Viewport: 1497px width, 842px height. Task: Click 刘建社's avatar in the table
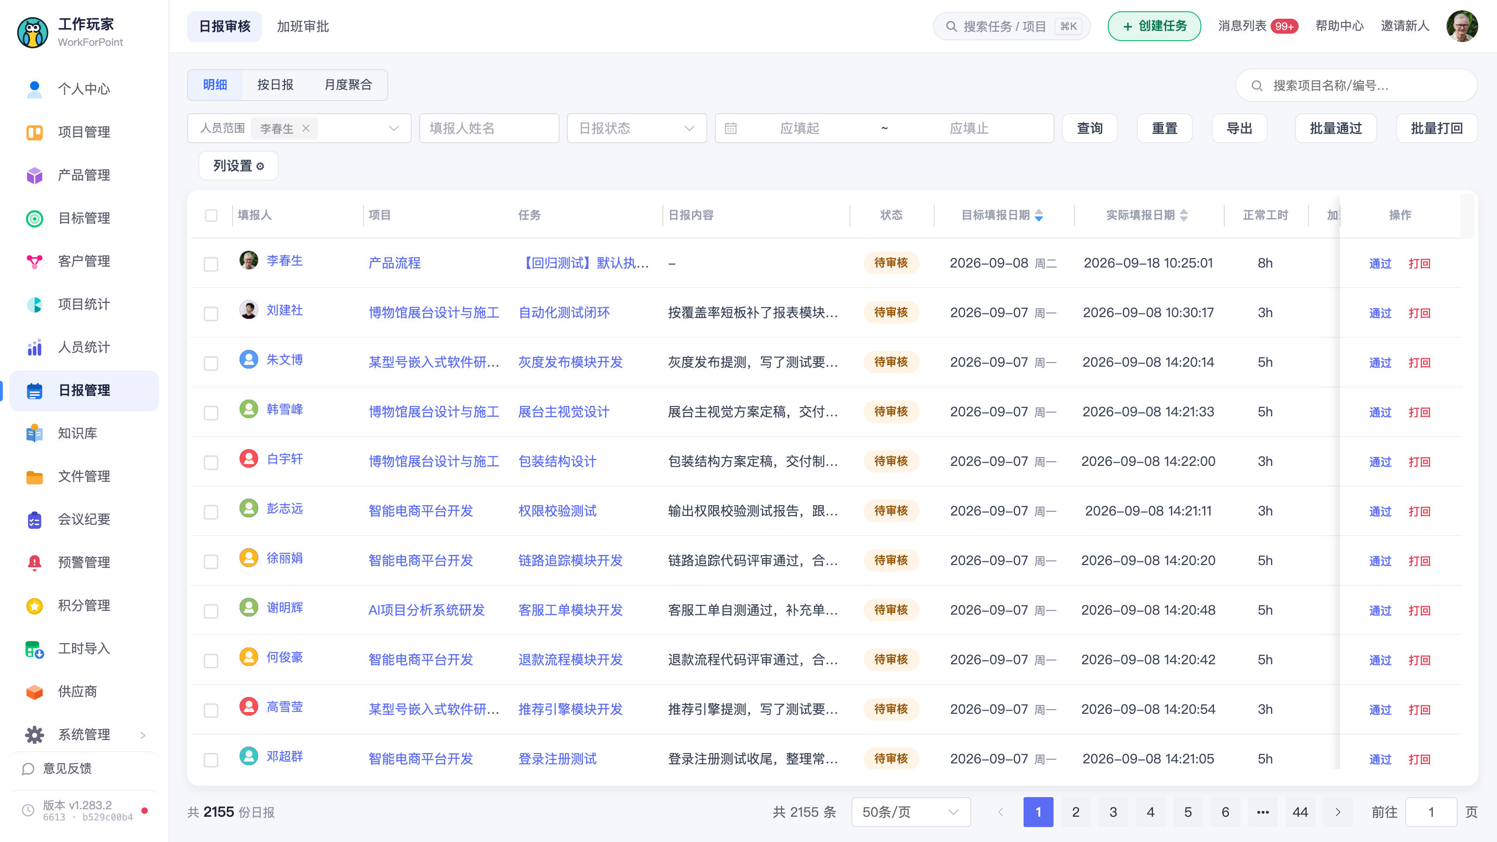coord(249,309)
